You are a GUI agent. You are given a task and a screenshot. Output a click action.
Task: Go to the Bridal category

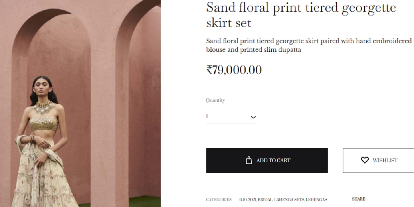pyautogui.click(x=265, y=200)
